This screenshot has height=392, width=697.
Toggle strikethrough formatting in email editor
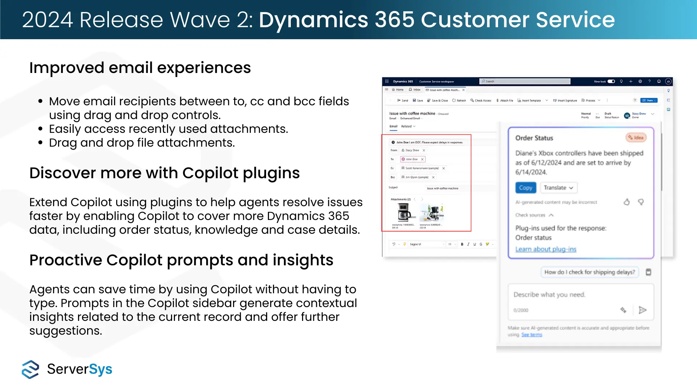481,244
